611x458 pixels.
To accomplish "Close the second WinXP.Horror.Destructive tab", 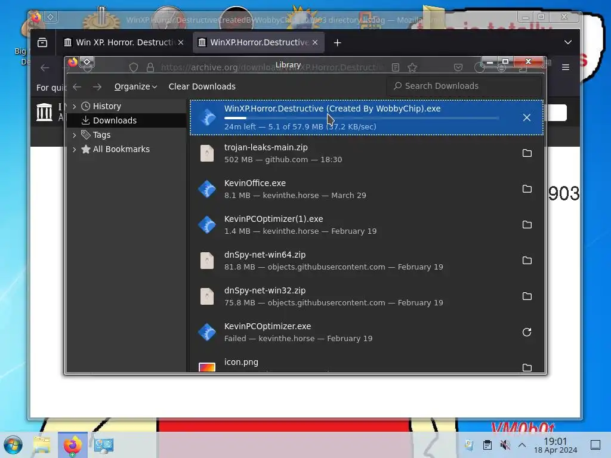I will point(315,42).
